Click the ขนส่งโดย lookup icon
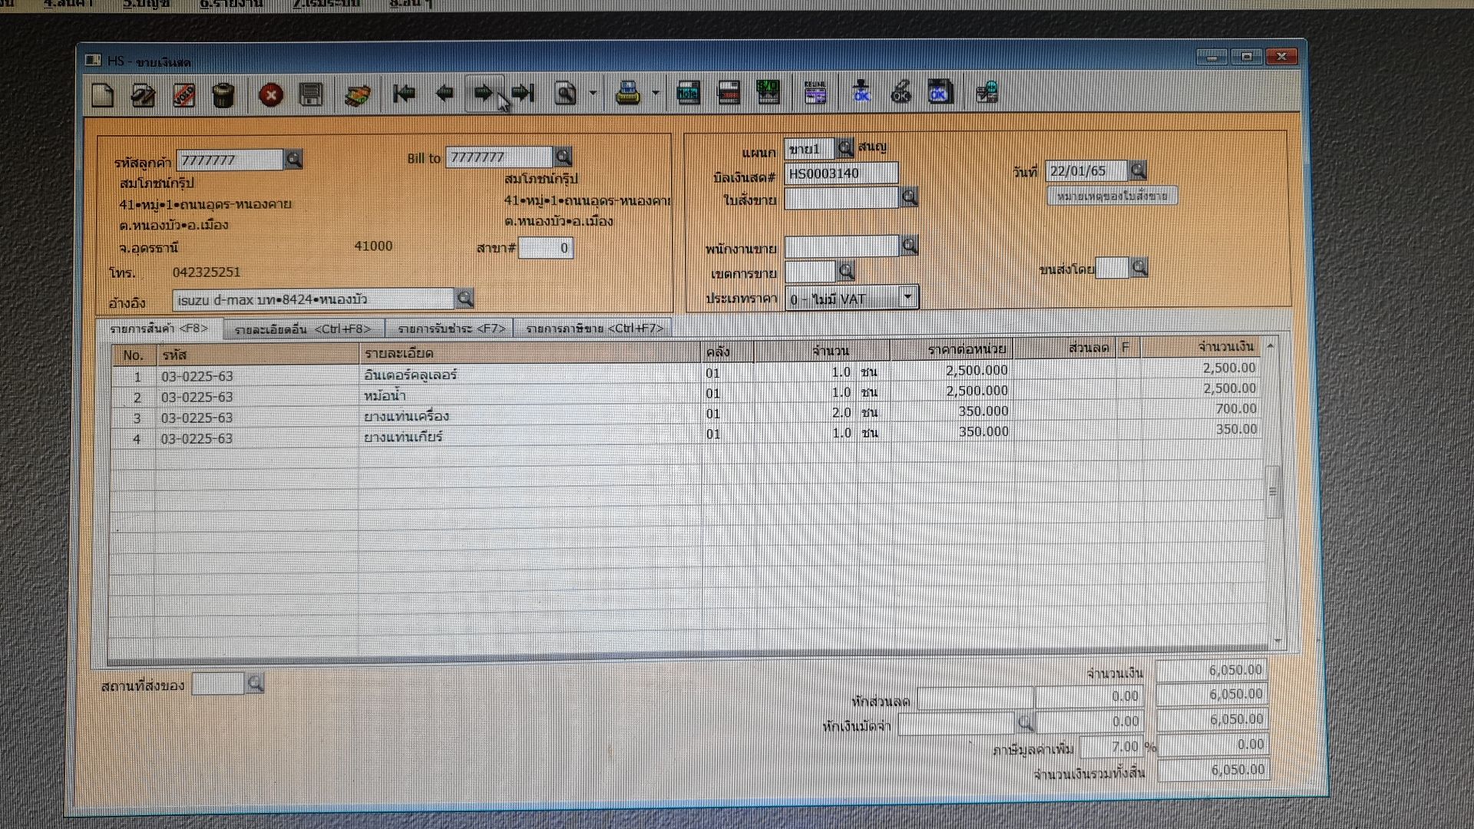 click(x=1139, y=267)
